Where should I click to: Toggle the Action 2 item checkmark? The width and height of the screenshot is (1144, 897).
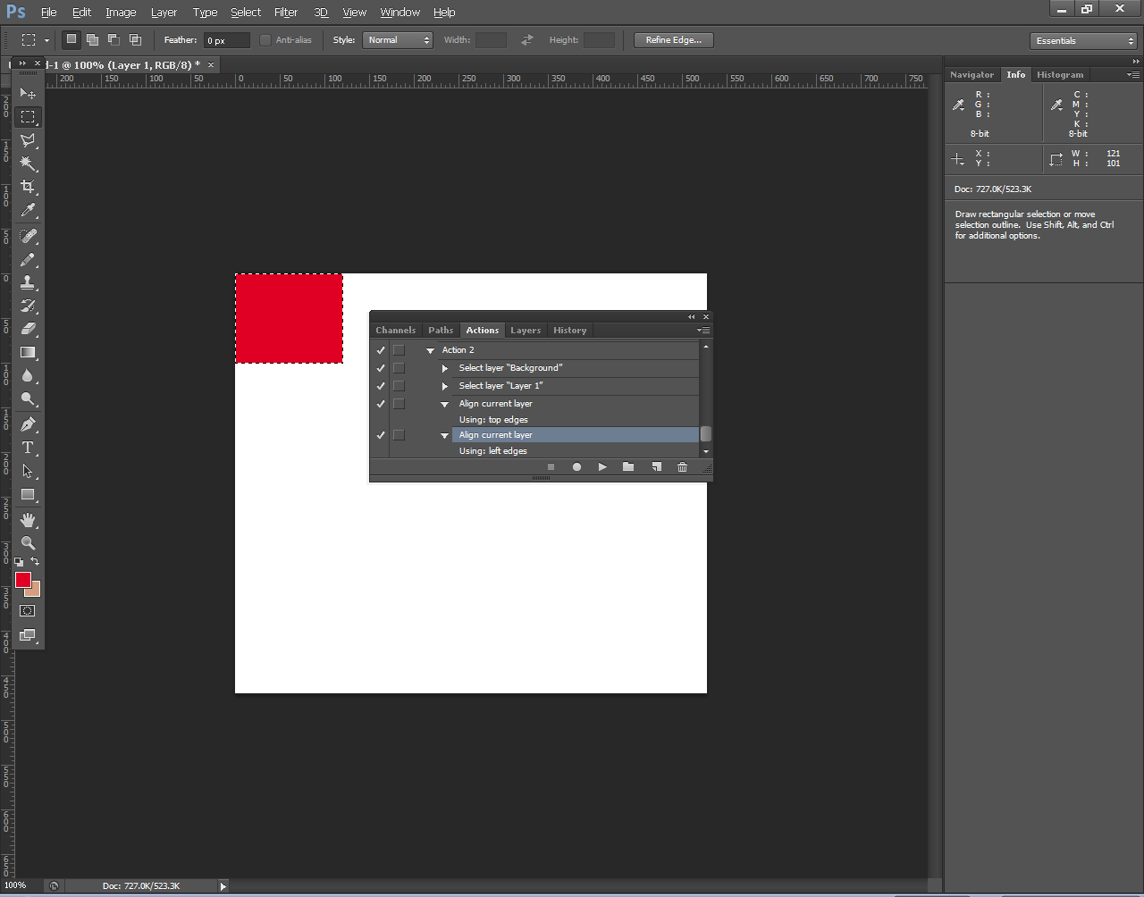coord(381,350)
